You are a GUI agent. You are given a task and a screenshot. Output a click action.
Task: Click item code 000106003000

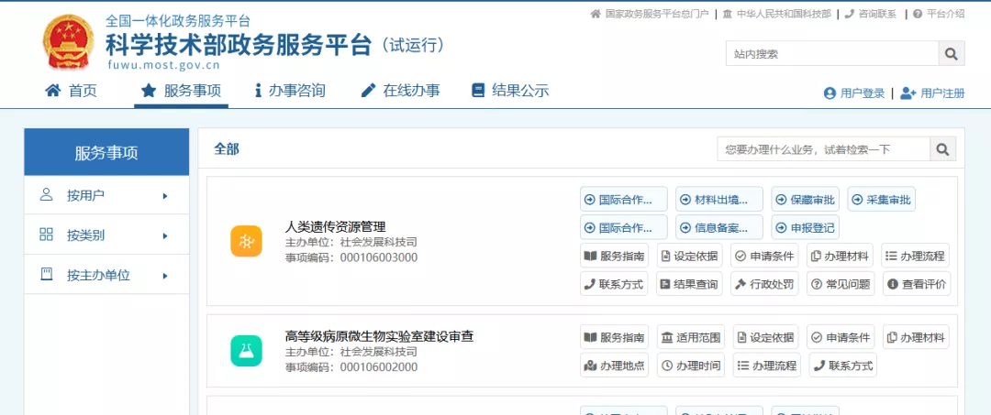379,258
